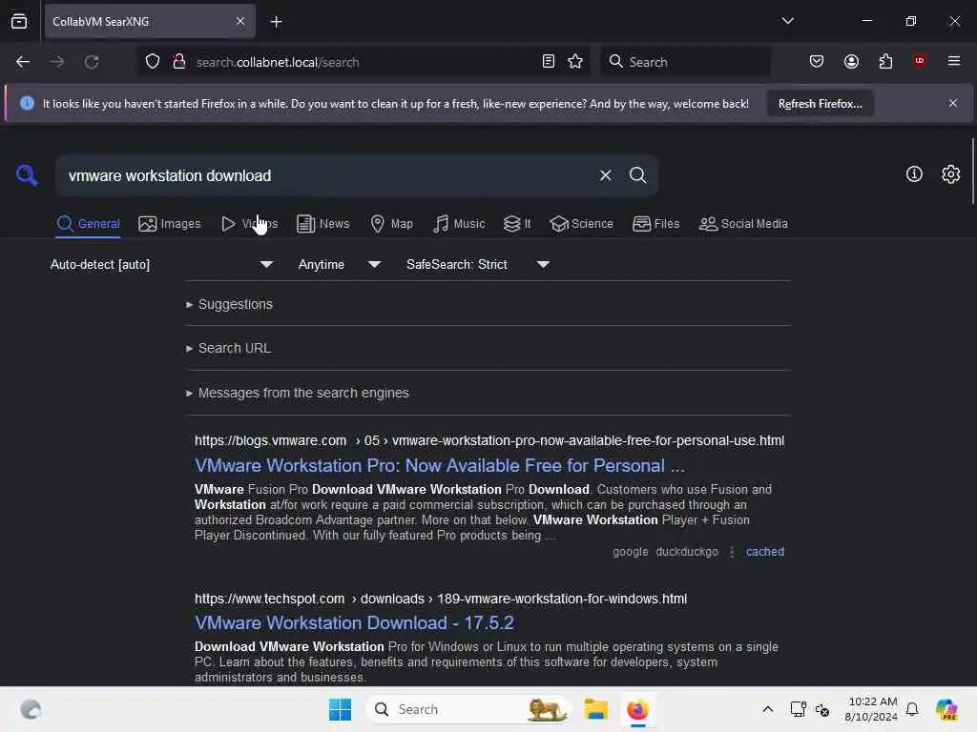
Task: Click Firefox toolbar Search box
Action: [685, 62]
